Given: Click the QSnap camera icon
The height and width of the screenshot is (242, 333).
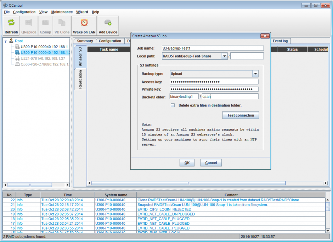Looking at the screenshot, I should (45, 23).
